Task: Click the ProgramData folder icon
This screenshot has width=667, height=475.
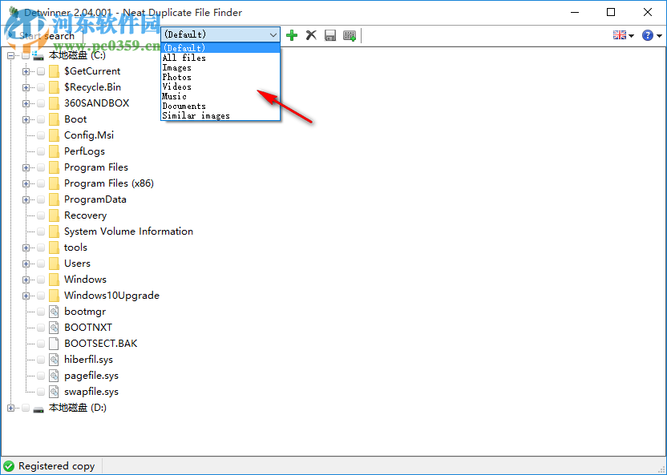Action: click(x=54, y=199)
